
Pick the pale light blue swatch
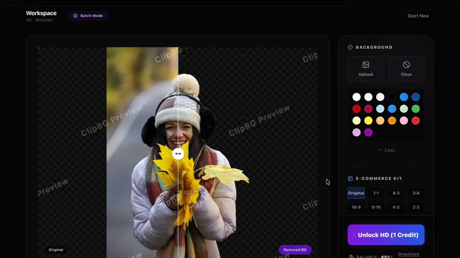(x=380, y=109)
